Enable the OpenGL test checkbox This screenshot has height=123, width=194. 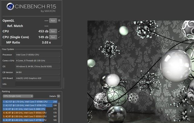click(x=59, y=21)
